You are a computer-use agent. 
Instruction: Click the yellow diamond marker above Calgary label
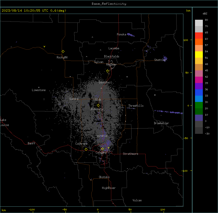click(102, 149)
